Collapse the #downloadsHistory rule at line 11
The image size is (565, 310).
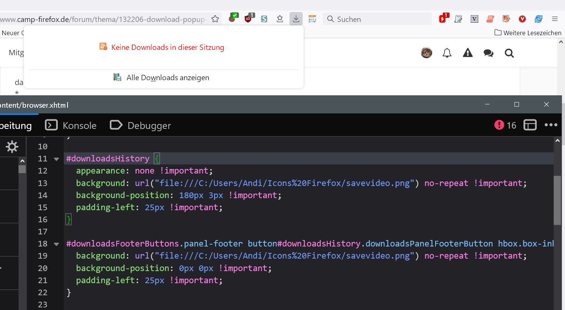coord(57,159)
